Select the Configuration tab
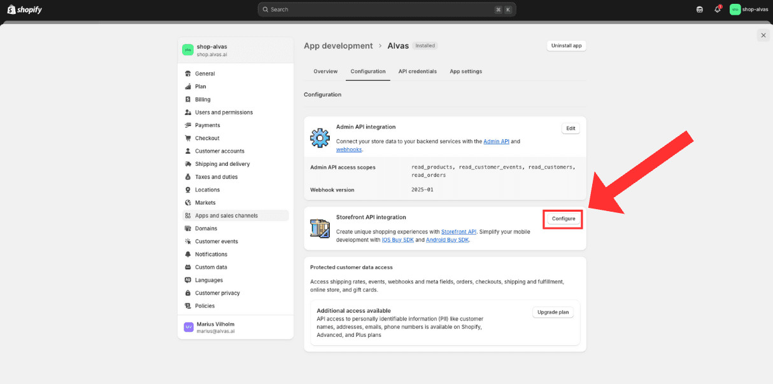Viewport: 773px width, 384px height. (x=368, y=71)
